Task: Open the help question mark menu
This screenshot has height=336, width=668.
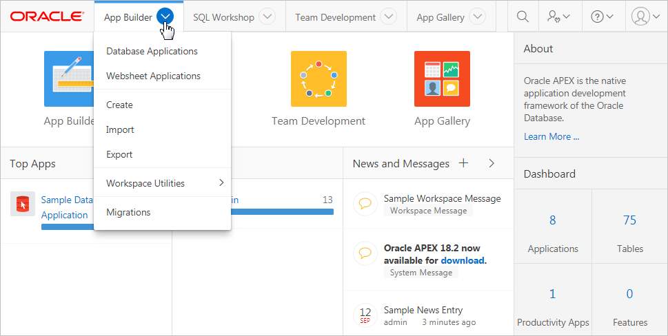Action: pyautogui.click(x=602, y=17)
